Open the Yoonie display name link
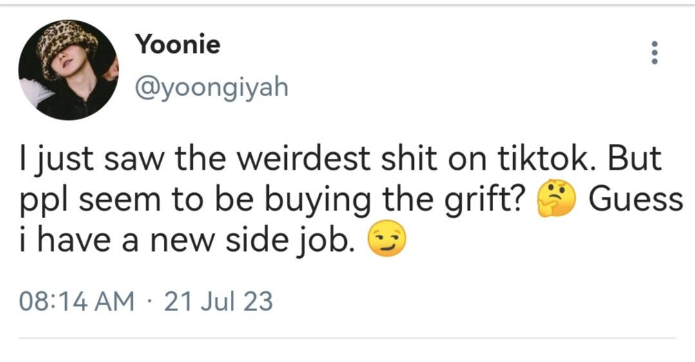 177,45
